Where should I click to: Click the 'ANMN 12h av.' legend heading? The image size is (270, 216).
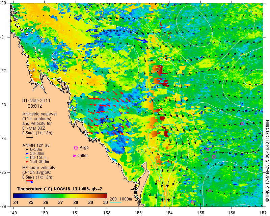coord(36,145)
